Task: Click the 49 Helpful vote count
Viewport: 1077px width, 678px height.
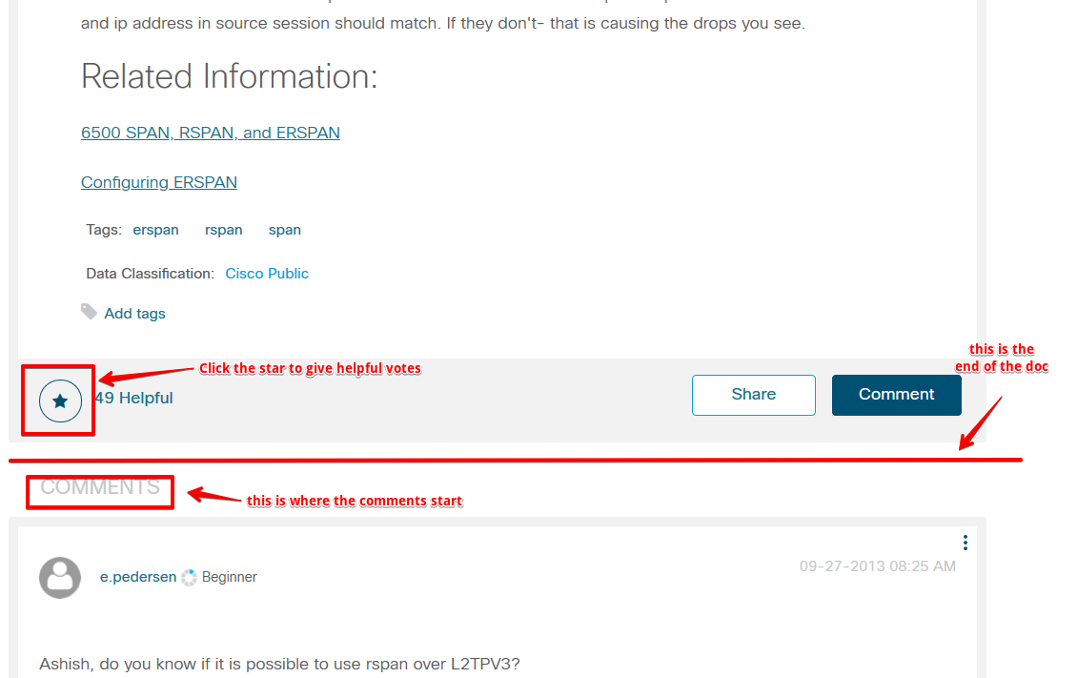Action: [x=132, y=398]
